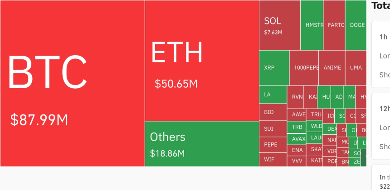Screen dimensions: 390x190
Task: Click the green TRB tile
Action: [x=297, y=127]
